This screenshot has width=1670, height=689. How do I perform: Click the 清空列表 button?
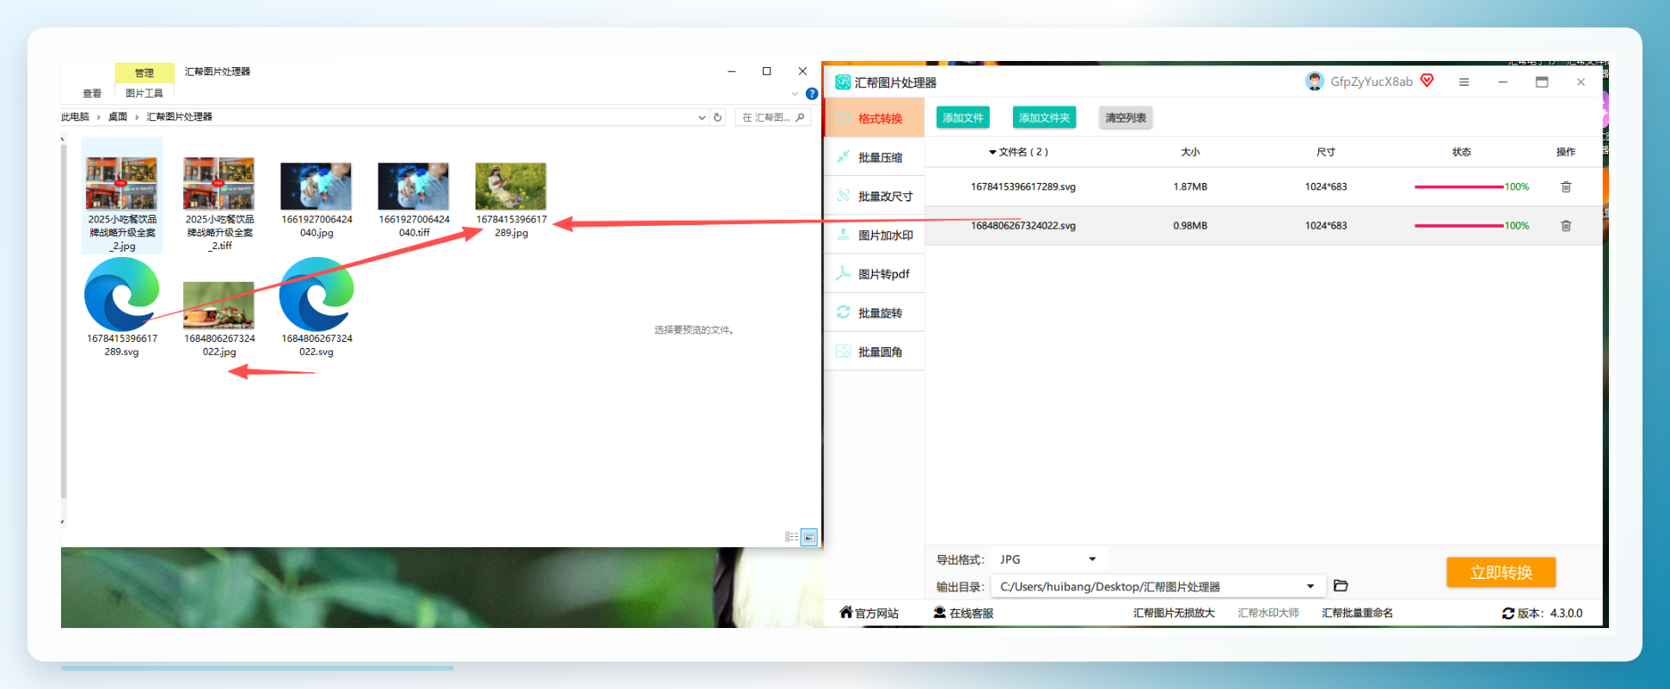click(x=1126, y=118)
